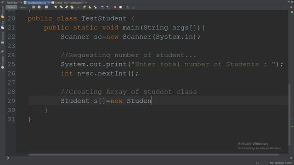Click the split editor handle below maximize
The height and width of the screenshot is (165, 294).
(291, 7)
